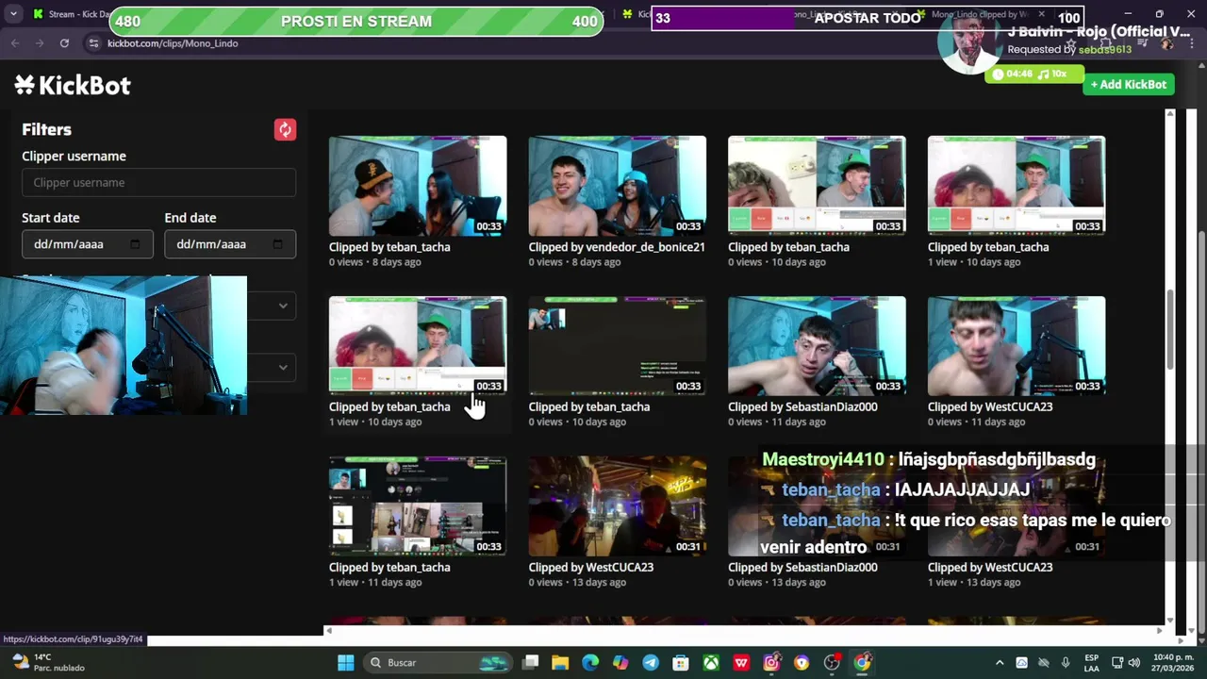Click the browser forward arrow
Image resolution: width=1207 pixels, height=679 pixels.
pyautogui.click(x=40, y=43)
